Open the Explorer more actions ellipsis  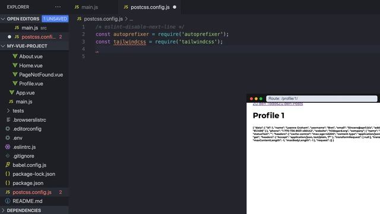(58, 7)
